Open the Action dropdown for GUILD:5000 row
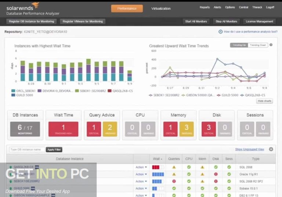The height and width of the screenshot is (197, 282). (141, 189)
